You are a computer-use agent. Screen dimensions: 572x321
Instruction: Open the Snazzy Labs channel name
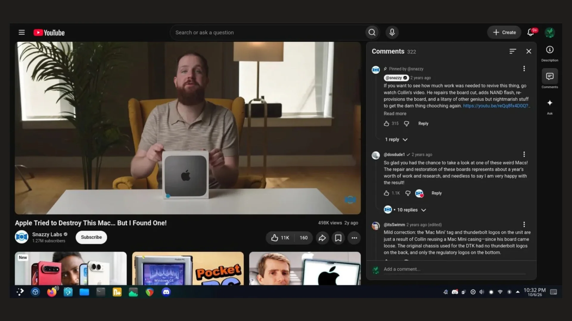47,234
